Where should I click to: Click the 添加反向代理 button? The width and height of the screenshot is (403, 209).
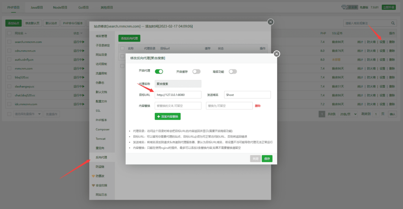click(x=129, y=38)
